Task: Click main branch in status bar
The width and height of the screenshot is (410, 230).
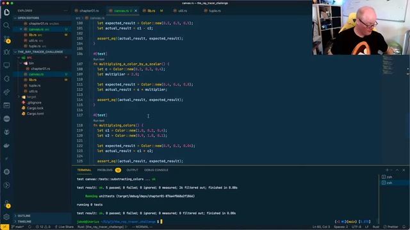Action: tap(18, 227)
